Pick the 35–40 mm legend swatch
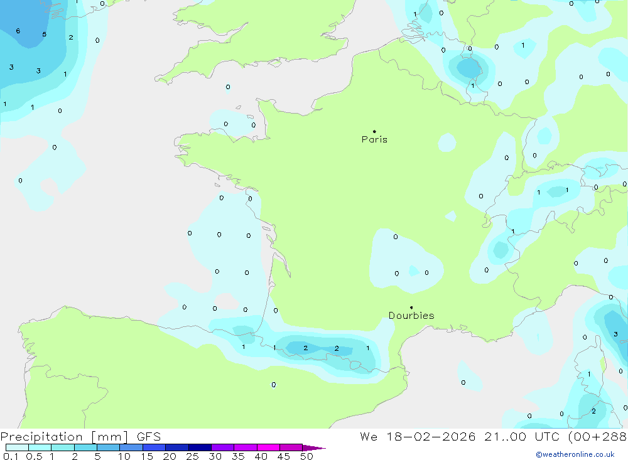628x460 pixels. 246,447
